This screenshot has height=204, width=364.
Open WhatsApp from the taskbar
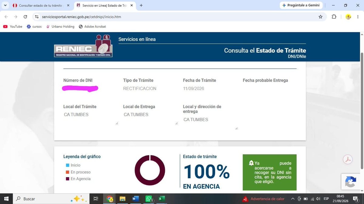pyautogui.click(x=149, y=199)
